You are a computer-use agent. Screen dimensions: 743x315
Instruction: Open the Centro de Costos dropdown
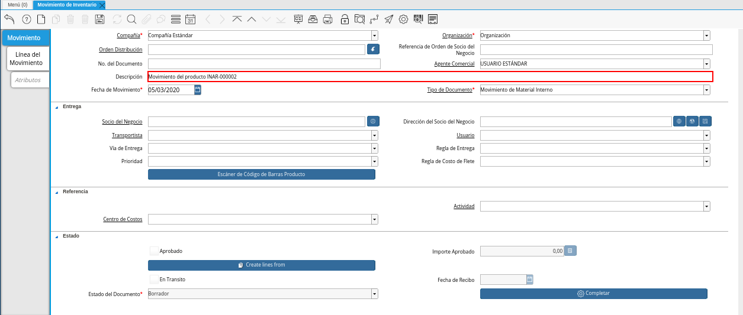374,219
